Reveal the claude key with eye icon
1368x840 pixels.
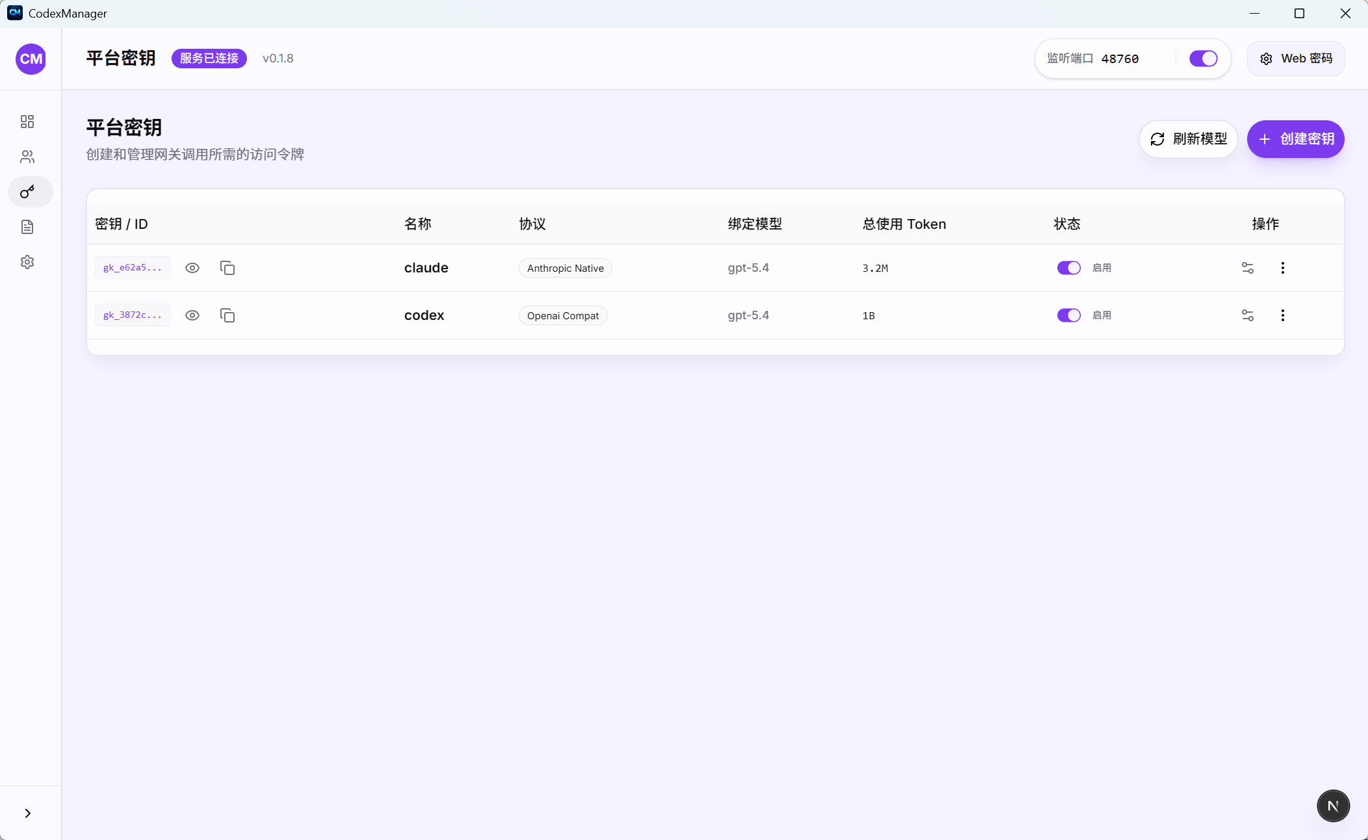click(192, 268)
